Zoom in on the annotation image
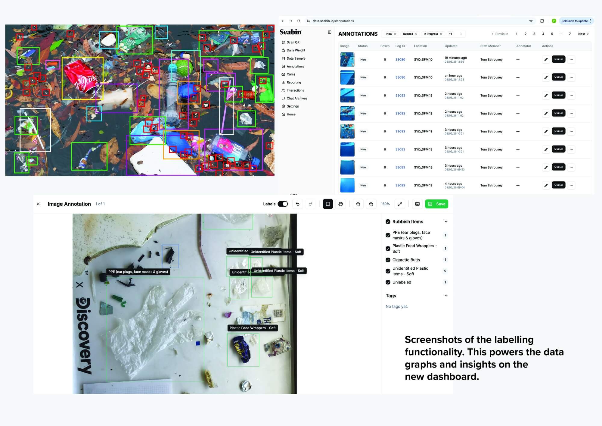The height and width of the screenshot is (426, 602). (371, 204)
